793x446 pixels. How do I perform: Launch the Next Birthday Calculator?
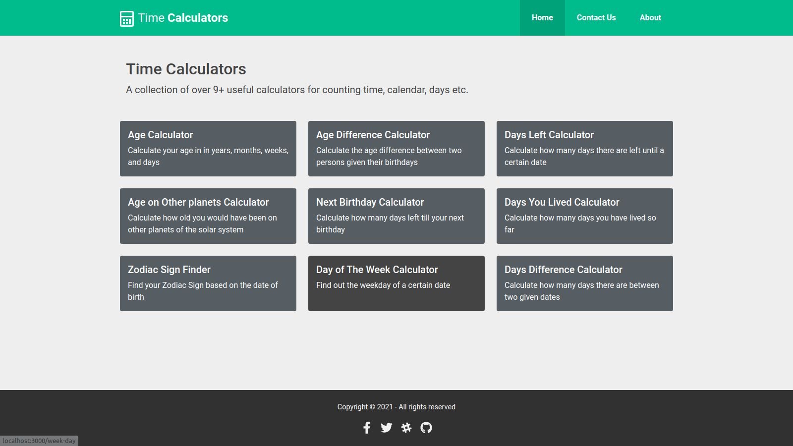pyautogui.click(x=396, y=216)
